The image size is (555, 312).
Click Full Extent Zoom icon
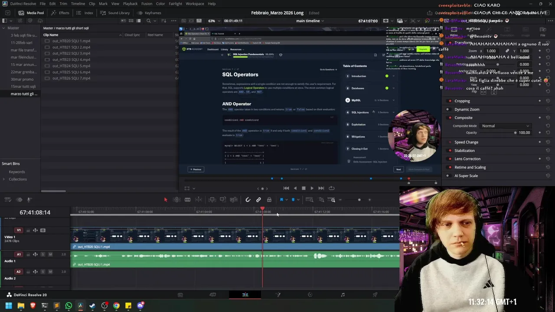pos(309,200)
